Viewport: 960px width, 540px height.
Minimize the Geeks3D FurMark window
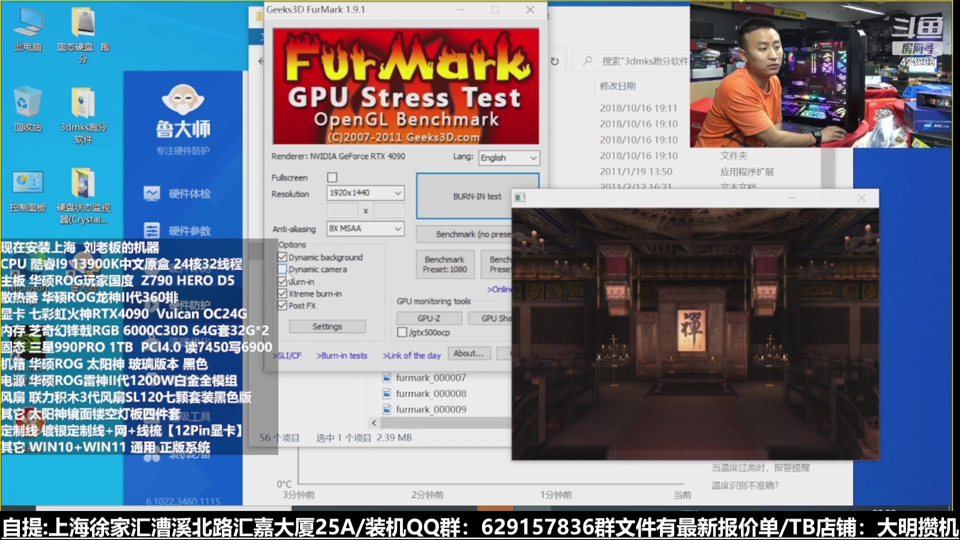point(460,10)
